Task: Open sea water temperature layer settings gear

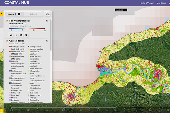Action: (x=26, y=35)
